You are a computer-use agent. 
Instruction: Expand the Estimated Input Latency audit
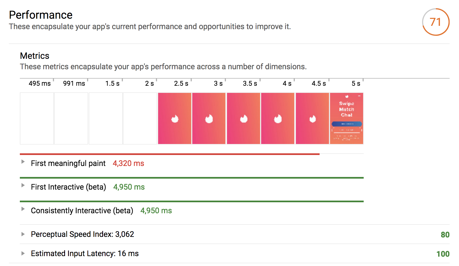tap(23, 254)
